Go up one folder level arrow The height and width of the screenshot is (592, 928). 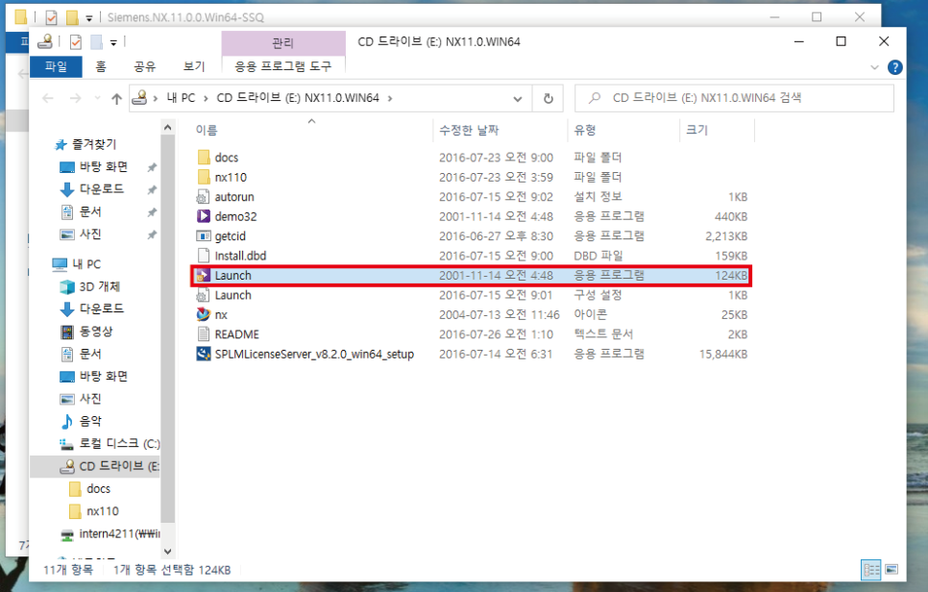pos(116,99)
